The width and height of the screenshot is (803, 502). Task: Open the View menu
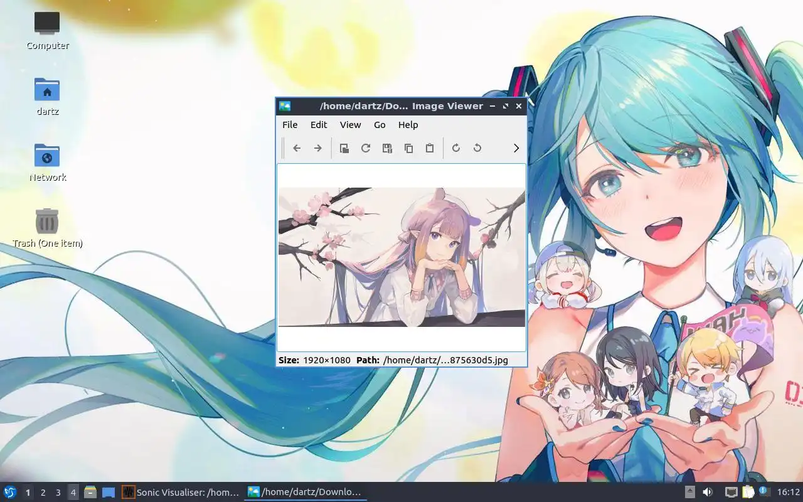pos(350,125)
